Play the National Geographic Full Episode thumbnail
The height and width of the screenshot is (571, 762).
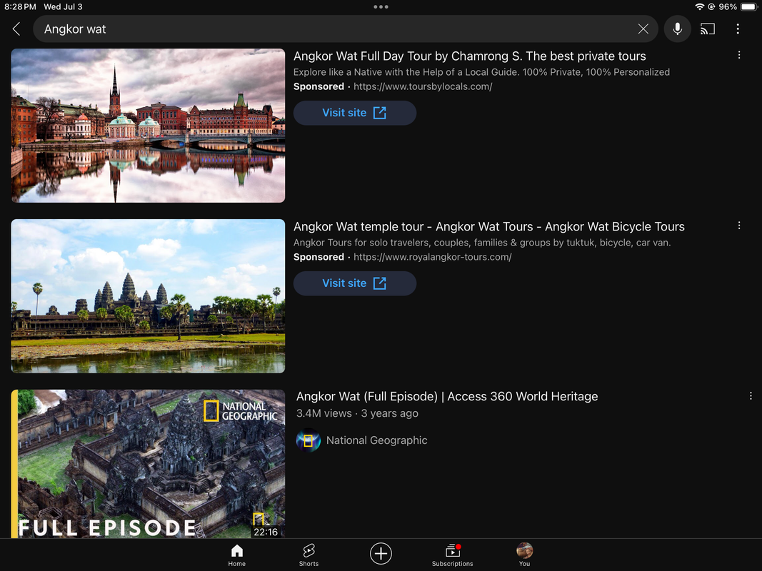tap(149, 464)
